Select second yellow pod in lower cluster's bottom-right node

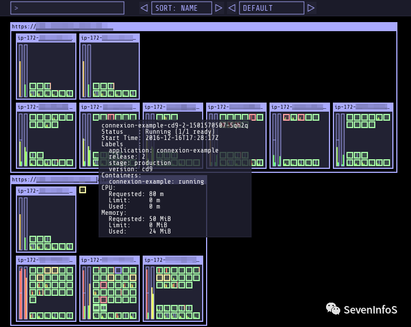(x=167, y=277)
